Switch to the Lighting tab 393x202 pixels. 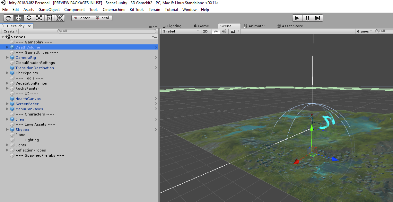tap(172, 26)
